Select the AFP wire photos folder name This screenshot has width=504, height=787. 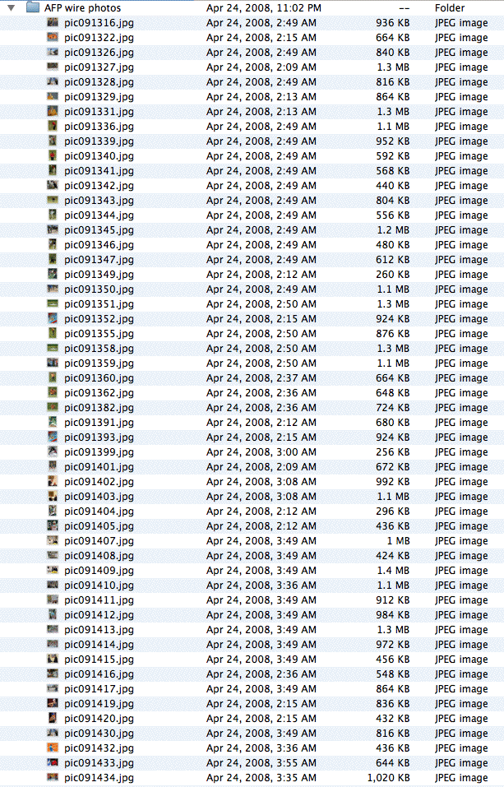82,8
